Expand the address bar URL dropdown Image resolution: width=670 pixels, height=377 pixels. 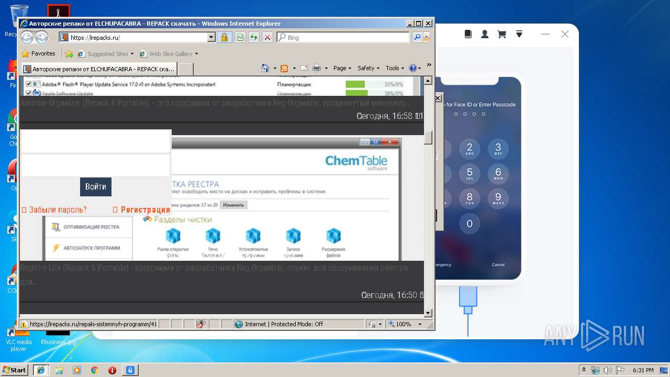[211, 37]
